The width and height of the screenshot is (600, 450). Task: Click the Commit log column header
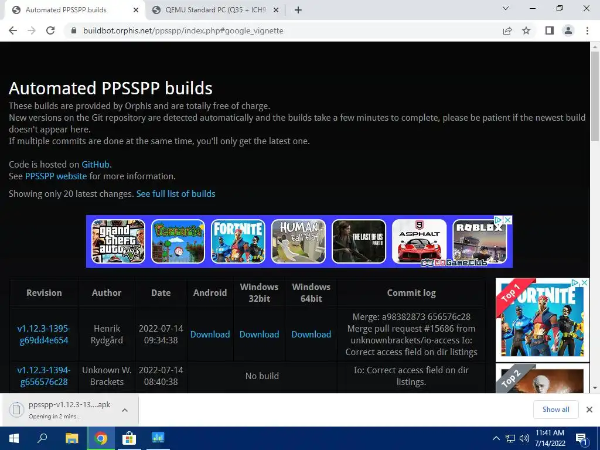(x=411, y=293)
